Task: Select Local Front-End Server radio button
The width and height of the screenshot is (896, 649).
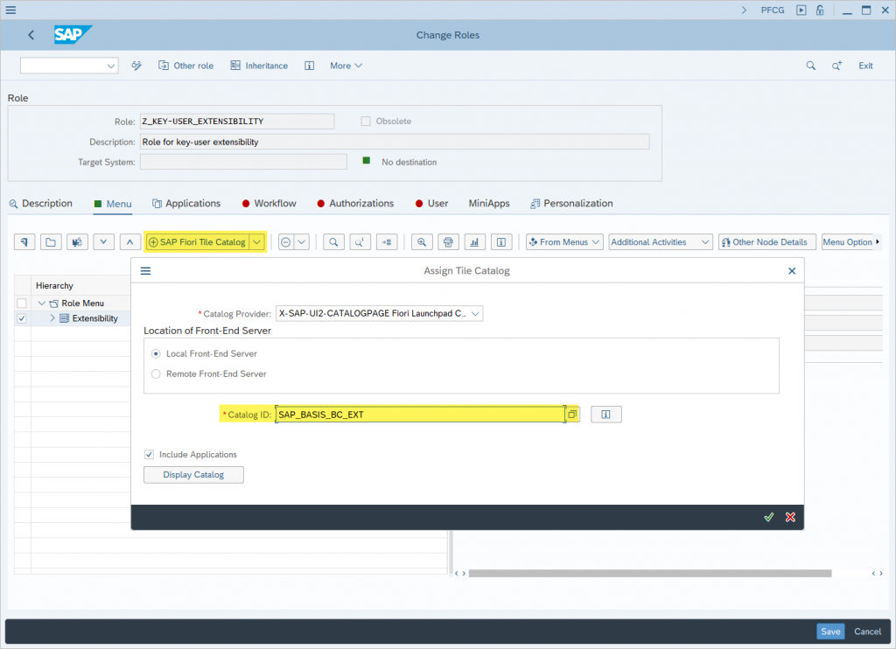Action: (156, 353)
